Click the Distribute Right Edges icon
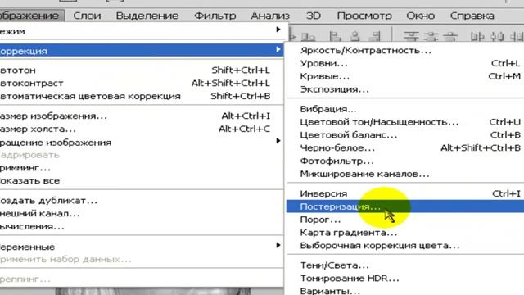Image resolution: width=524 pixels, height=295 pixels. (x=517, y=36)
